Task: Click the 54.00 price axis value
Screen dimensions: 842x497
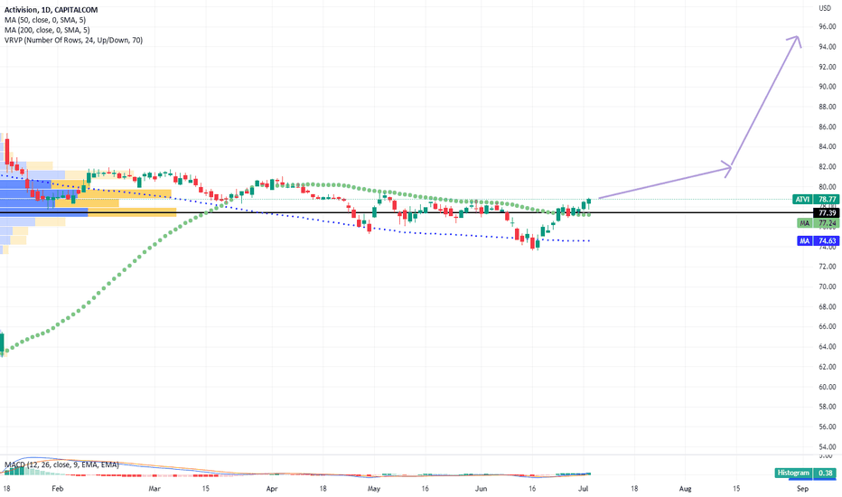Action: (x=827, y=447)
